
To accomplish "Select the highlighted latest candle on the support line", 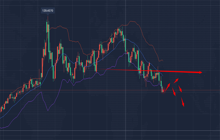I will coord(163,91).
